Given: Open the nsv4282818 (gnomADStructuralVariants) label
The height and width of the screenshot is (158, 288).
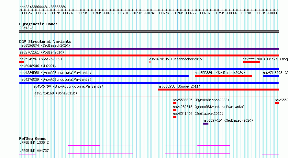Looking at the screenshot, I should coord(209,107).
